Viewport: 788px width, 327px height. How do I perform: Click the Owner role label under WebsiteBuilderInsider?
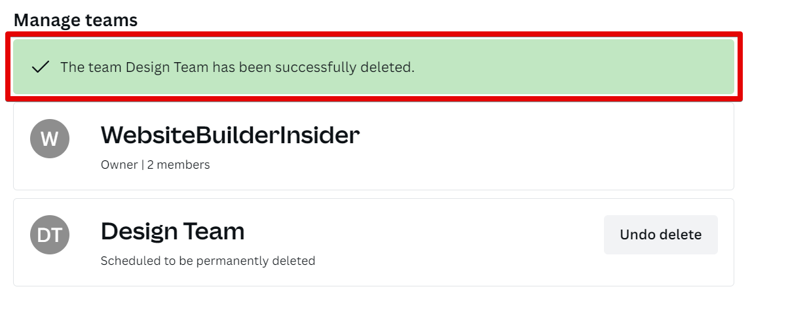[x=119, y=165]
